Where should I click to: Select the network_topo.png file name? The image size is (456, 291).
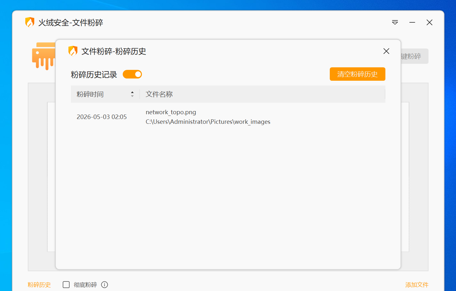pos(171,112)
